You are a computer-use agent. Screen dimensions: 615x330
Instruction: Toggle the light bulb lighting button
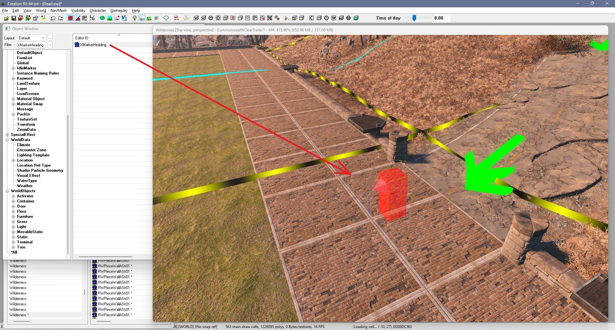[135, 18]
